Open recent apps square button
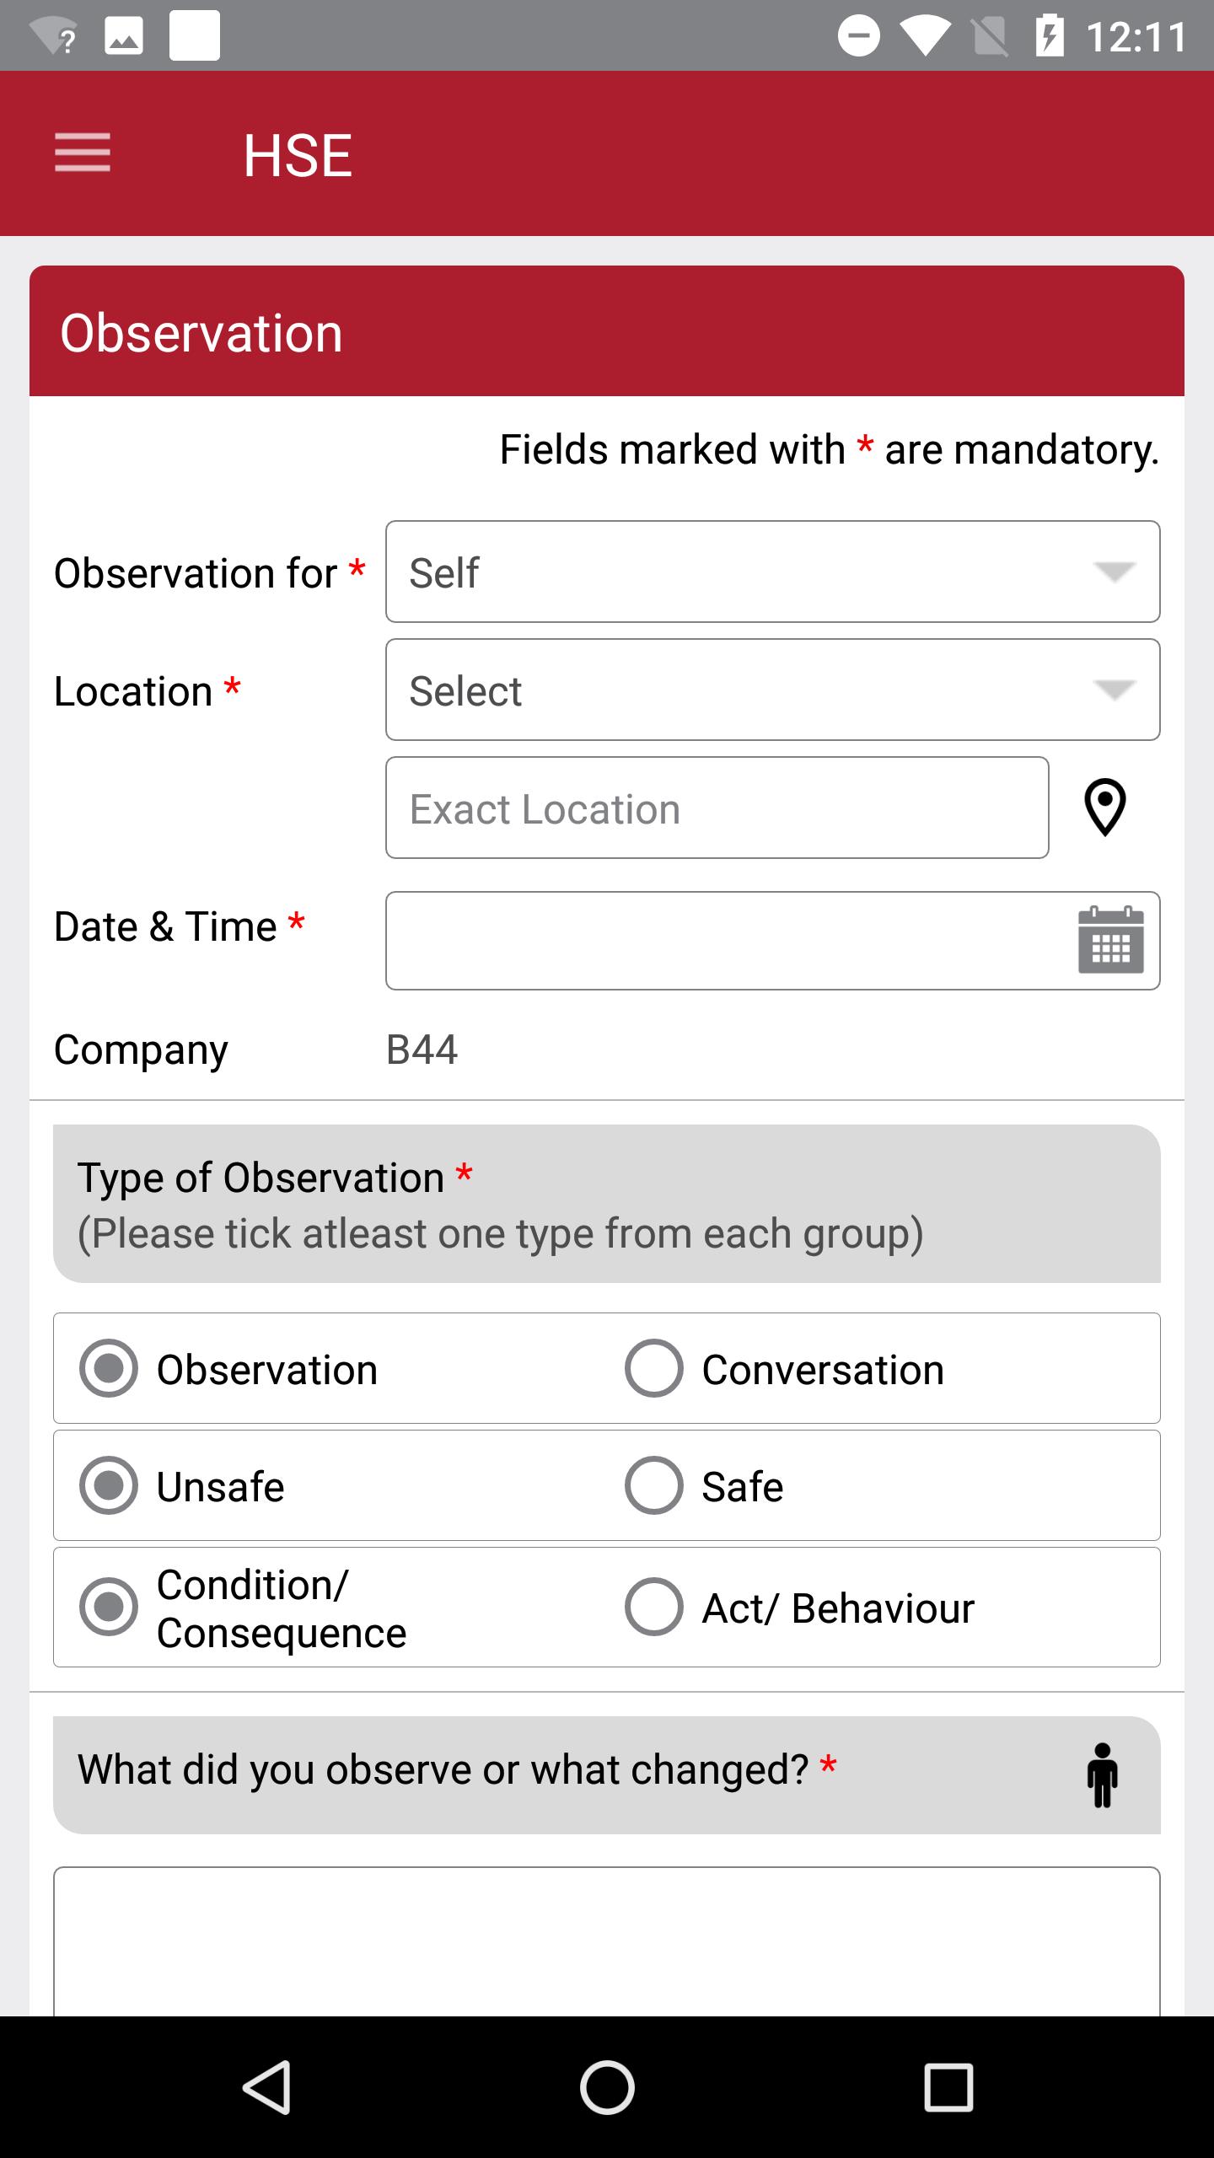1214x2158 pixels. point(948,2087)
